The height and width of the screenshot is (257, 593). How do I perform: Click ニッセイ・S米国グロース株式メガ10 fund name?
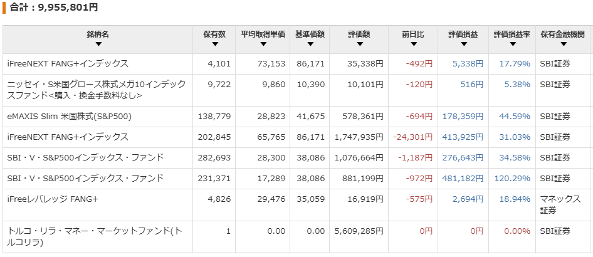(97, 90)
